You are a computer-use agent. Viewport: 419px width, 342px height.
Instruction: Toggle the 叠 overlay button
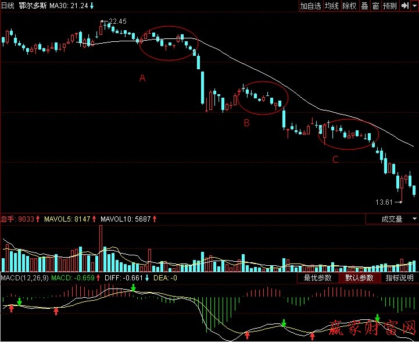click(364, 6)
